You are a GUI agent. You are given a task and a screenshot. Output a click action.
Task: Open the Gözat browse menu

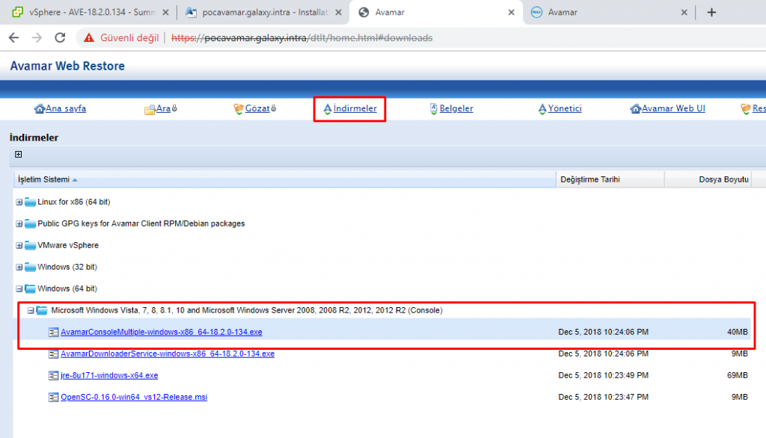tap(257, 108)
